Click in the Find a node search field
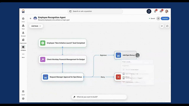 point(138,62)
